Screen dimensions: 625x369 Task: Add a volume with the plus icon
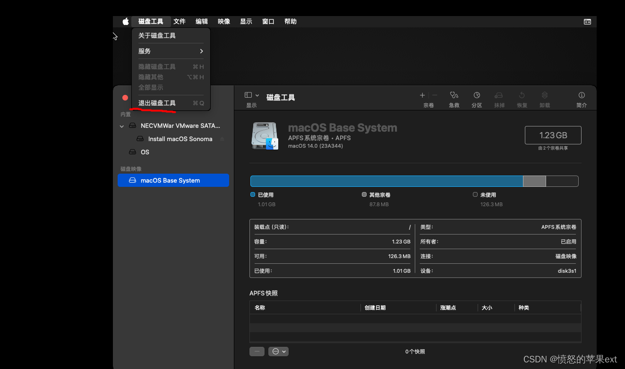point(422,95)
